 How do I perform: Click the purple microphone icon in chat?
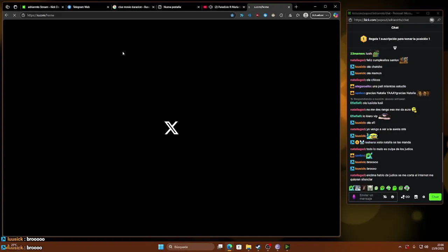coord(354,197)
